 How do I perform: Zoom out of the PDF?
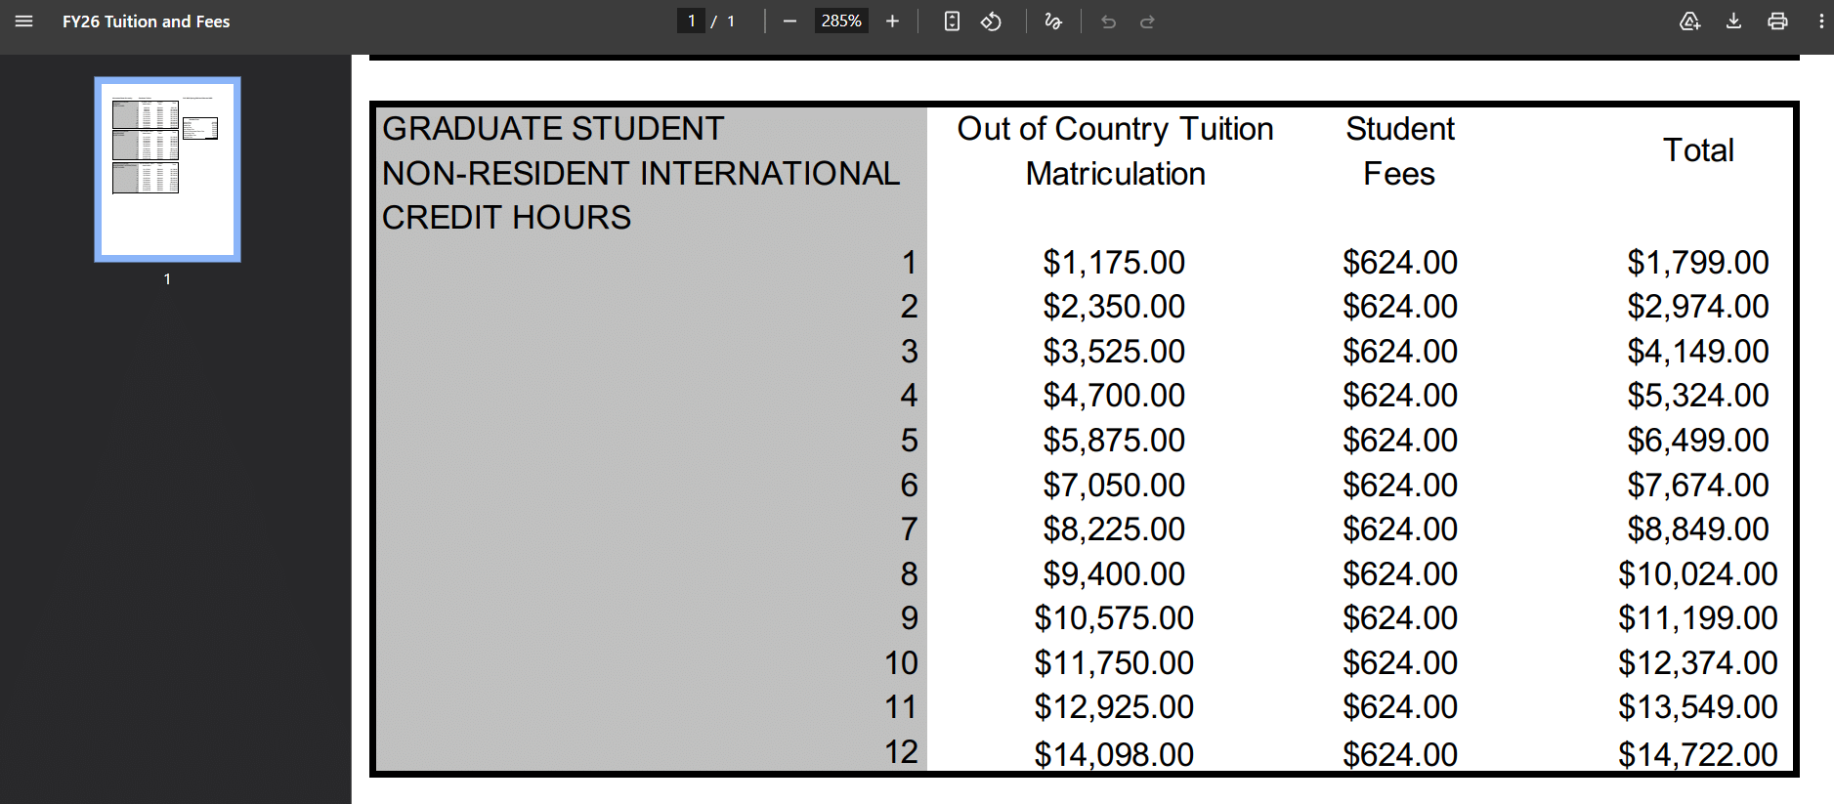[x=789, y=21]
